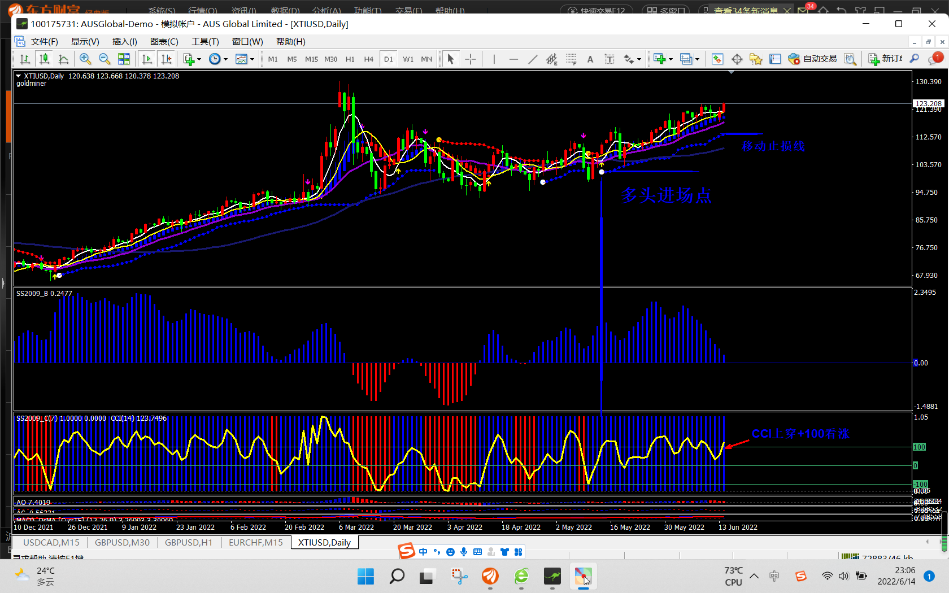This screenshot has height=593, width=949.
Task: Open the 图表(C) menu
Action: [x=164, y=42]
